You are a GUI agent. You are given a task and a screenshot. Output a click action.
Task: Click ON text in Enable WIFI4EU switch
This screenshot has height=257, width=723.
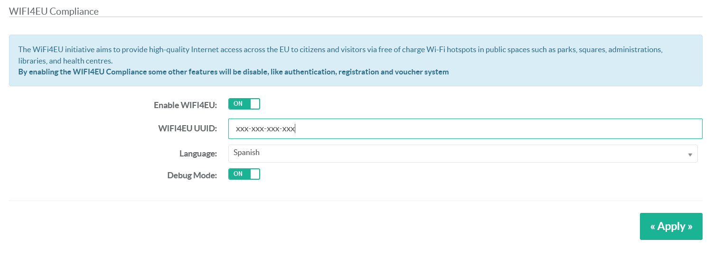tap(238, 104)
